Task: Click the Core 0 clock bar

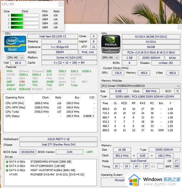Action: click(25, 15)
